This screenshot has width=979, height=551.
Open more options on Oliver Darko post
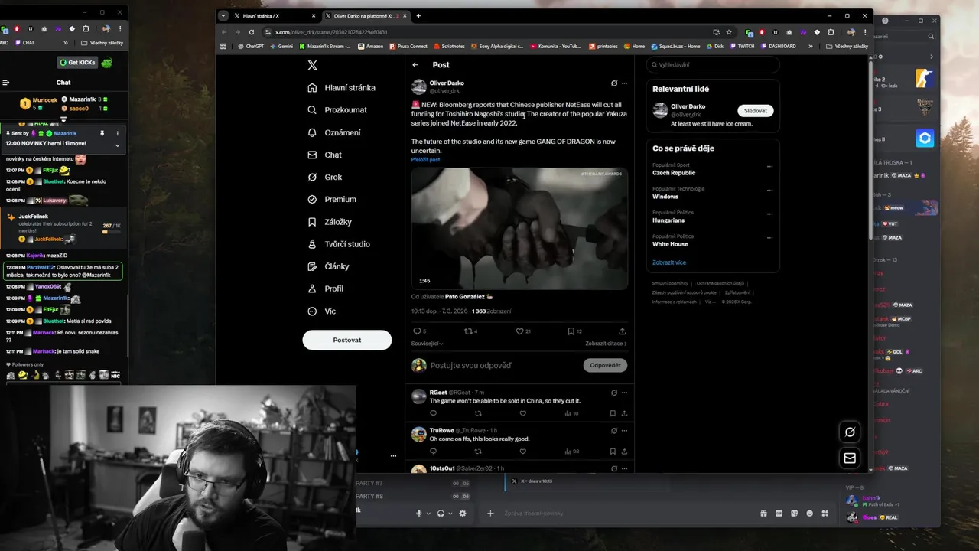click(x=624, y=83)
